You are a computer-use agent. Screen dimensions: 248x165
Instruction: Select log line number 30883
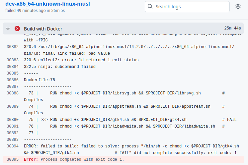pos(13,60)
